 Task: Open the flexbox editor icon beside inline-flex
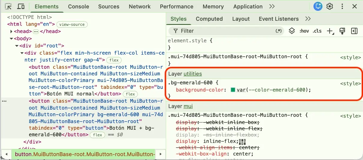click(243, 142)
